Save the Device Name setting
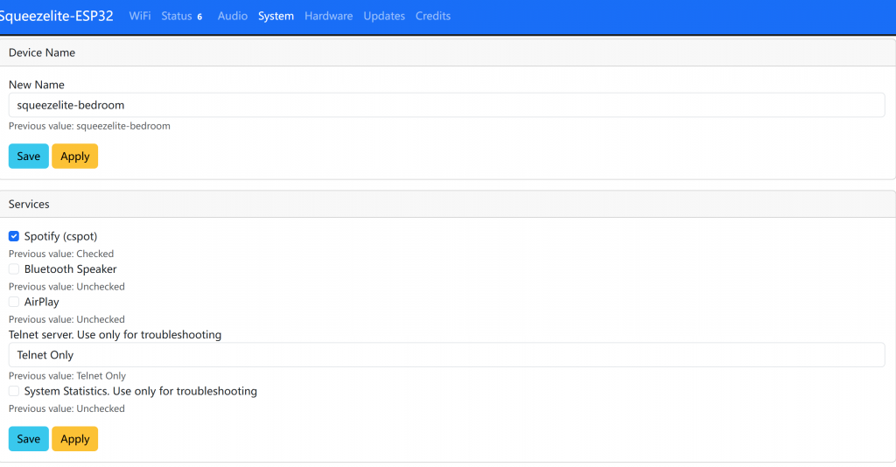 click(29, 156)
